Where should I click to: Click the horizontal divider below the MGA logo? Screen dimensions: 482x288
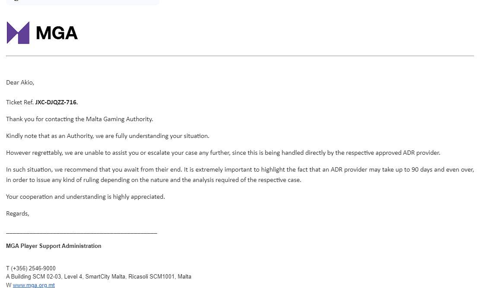240,56
